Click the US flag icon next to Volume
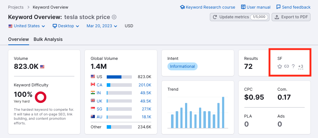Viewport: 318px width, 138px height. [x=42, y=67]
